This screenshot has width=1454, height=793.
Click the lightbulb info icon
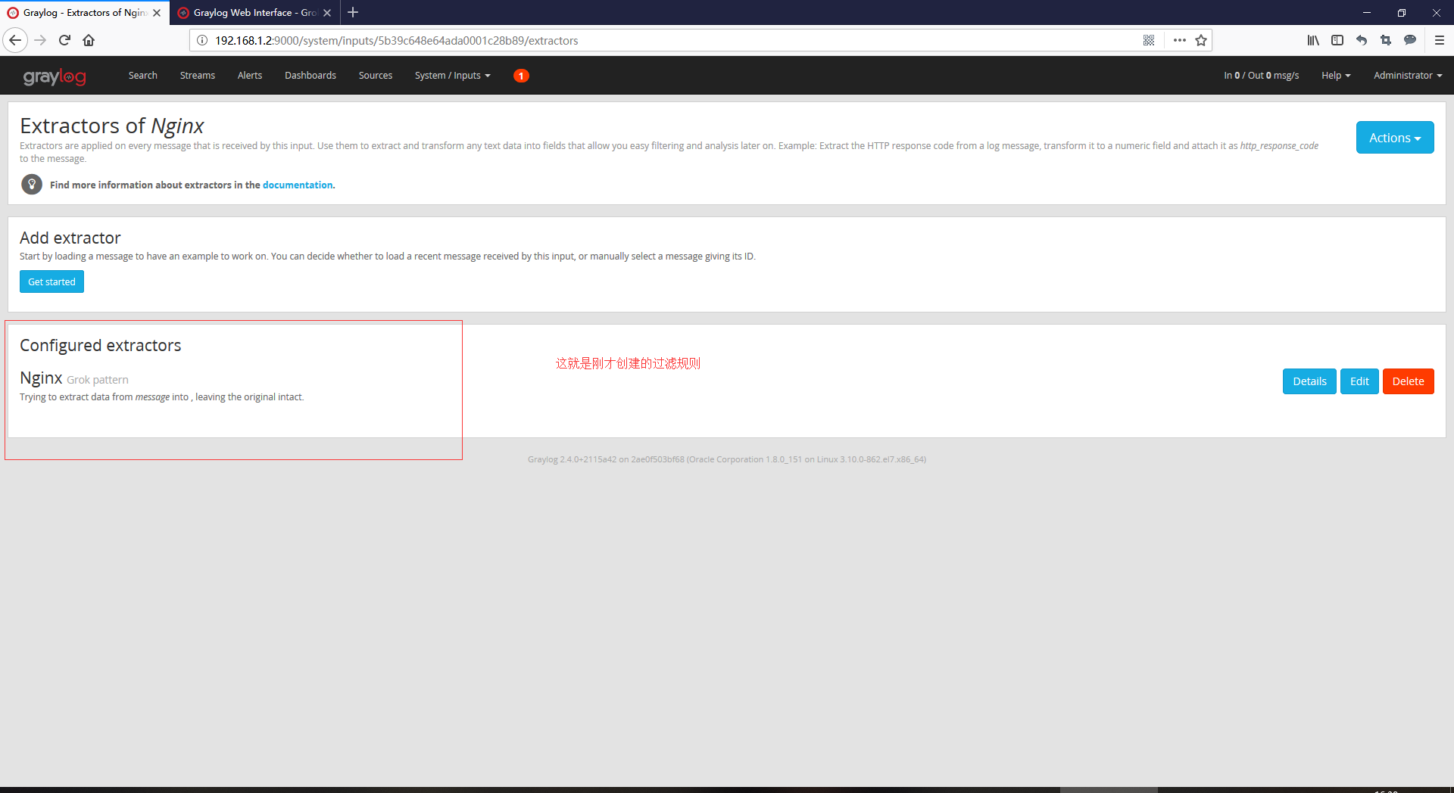(x=32, y=184)
